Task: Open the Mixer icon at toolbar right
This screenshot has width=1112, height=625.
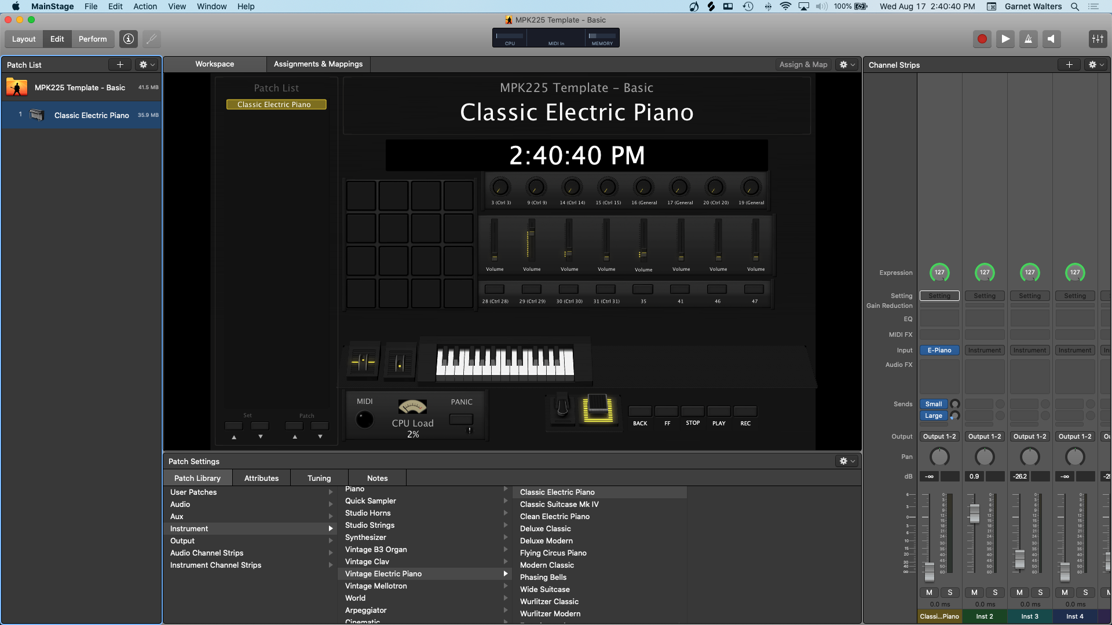Action: (x=1098, y=39)
